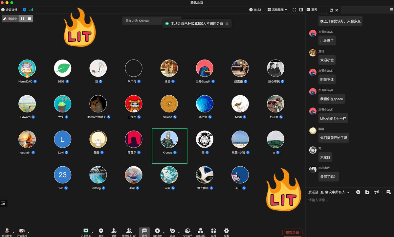Screen dimensions: 394x237
Task: Select 2608 green leaf avatar
Action: tap(63, 68)
